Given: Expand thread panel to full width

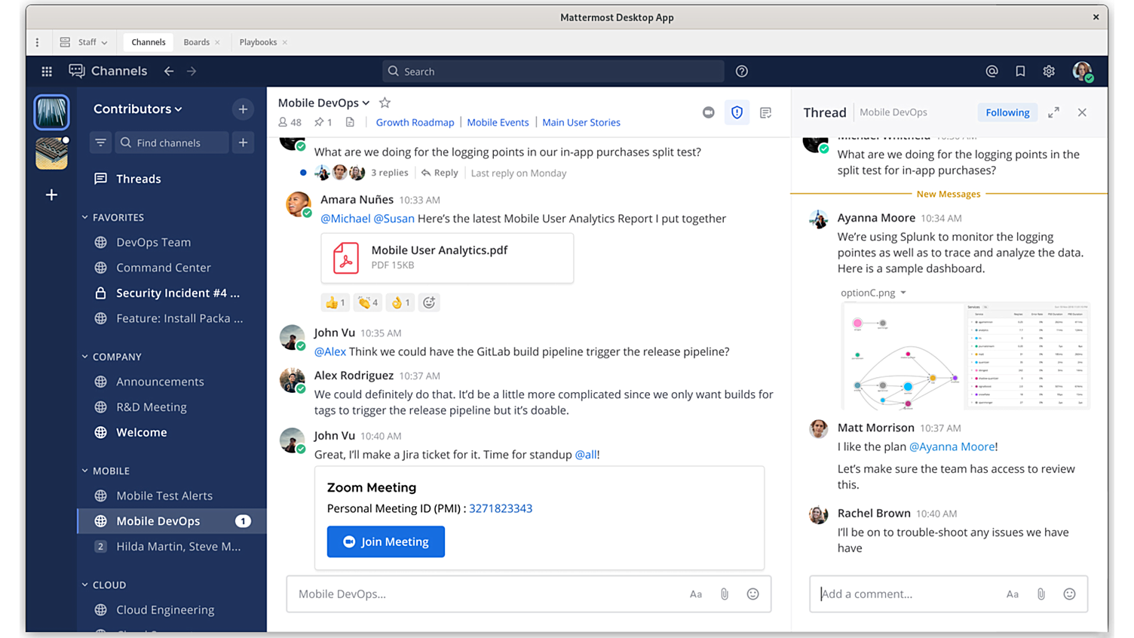Looking at the screenshot, I should pos(1053,112).
